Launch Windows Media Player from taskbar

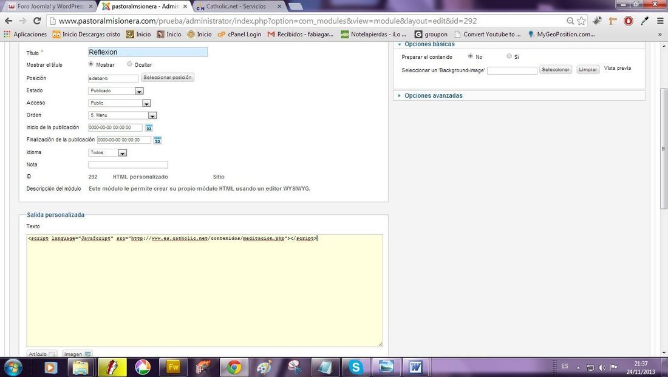click(x=50, y=367)
